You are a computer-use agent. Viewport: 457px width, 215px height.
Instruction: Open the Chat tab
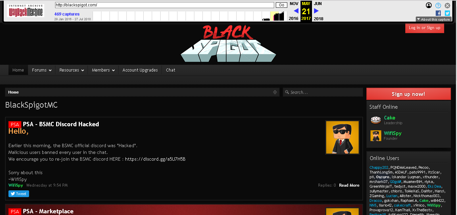pos(171,70)
